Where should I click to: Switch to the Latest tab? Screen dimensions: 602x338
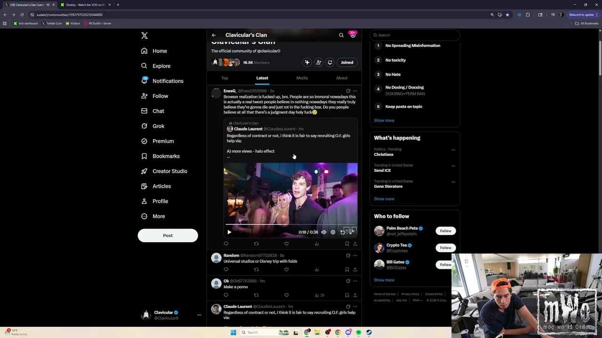pos(262,78)
